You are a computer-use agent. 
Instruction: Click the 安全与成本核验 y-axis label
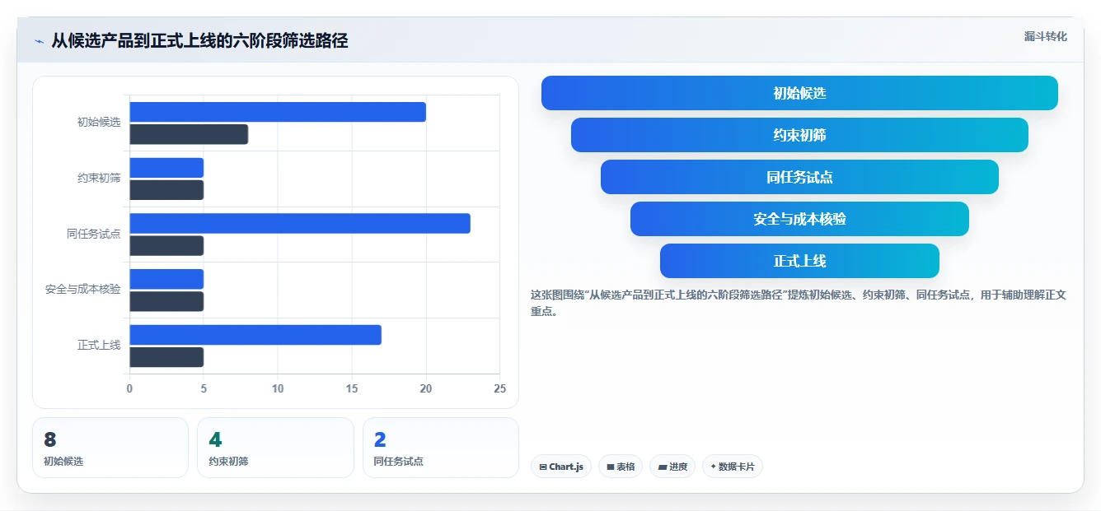click(83, 290)
